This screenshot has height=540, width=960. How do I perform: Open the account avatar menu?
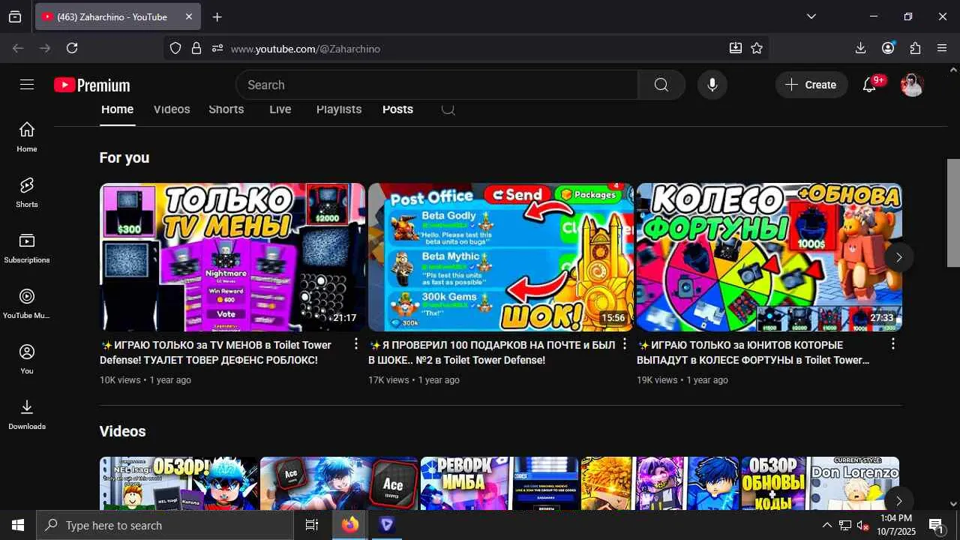point(912,85)
